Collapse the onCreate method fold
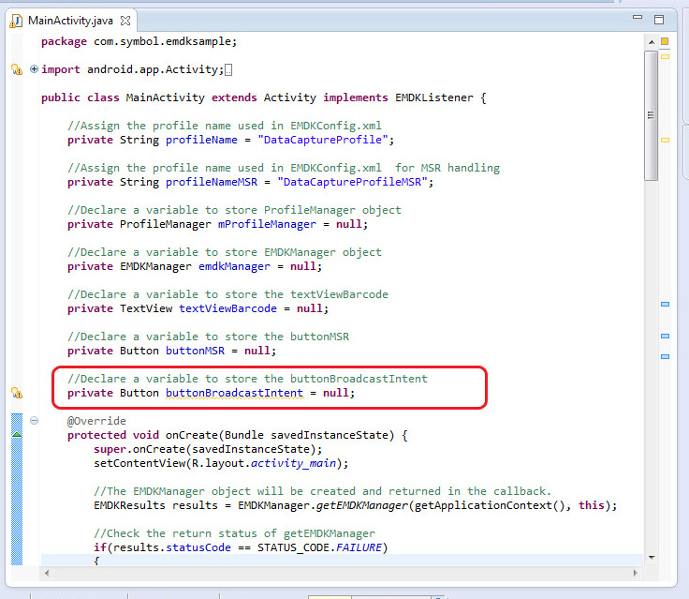The height and width of the screenshot is (599, 689). (x=35, y=421)
